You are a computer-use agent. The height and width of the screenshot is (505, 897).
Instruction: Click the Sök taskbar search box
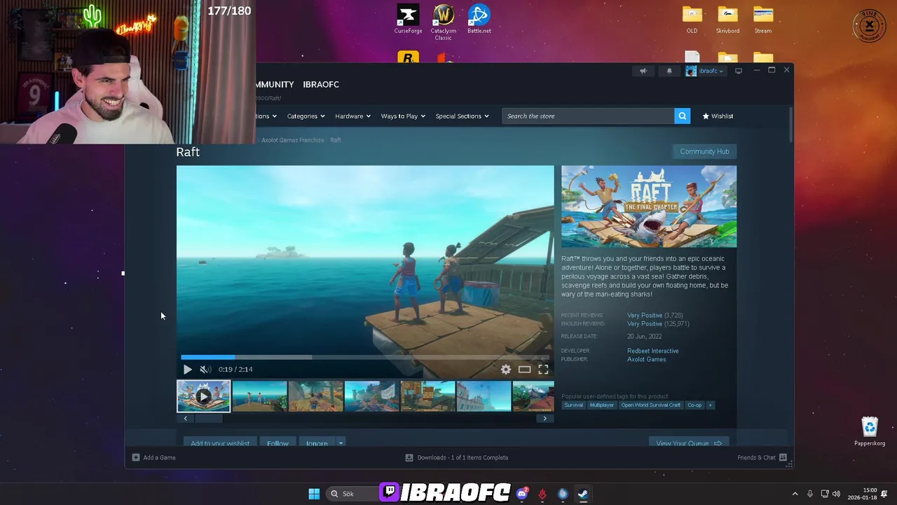point(352,494)
